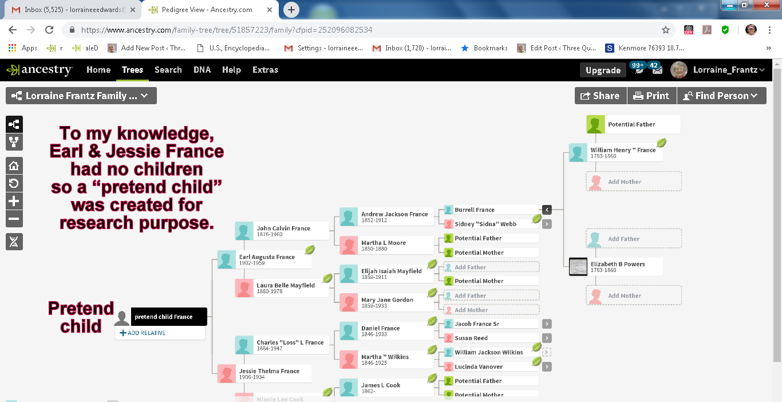782x402 pixels.
Task: Expand the Find Person dropdown
Action: click(721, 96)
